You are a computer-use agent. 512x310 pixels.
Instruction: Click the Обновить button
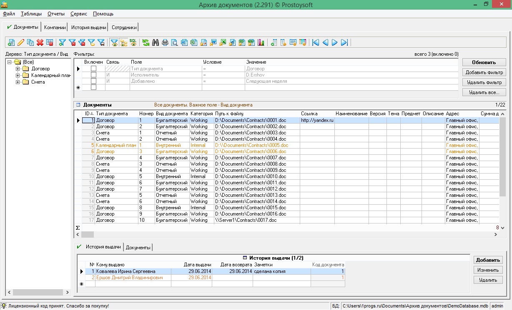[484, 62]
